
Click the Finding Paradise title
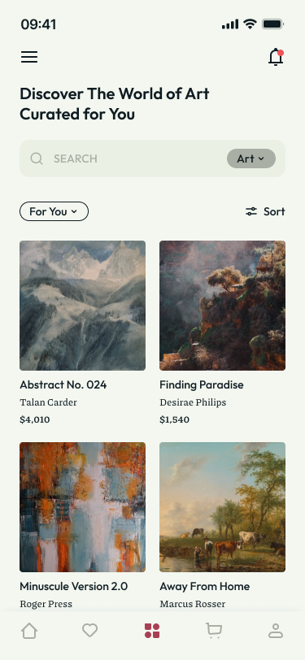point(202,384)
